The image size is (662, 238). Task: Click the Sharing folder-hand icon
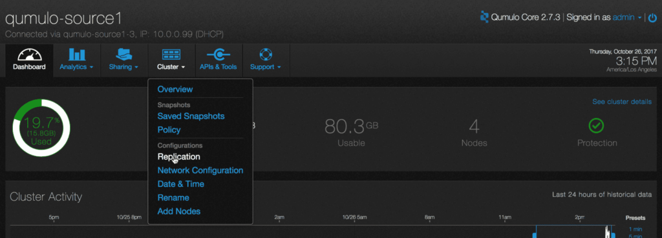(x=124, y=54)
